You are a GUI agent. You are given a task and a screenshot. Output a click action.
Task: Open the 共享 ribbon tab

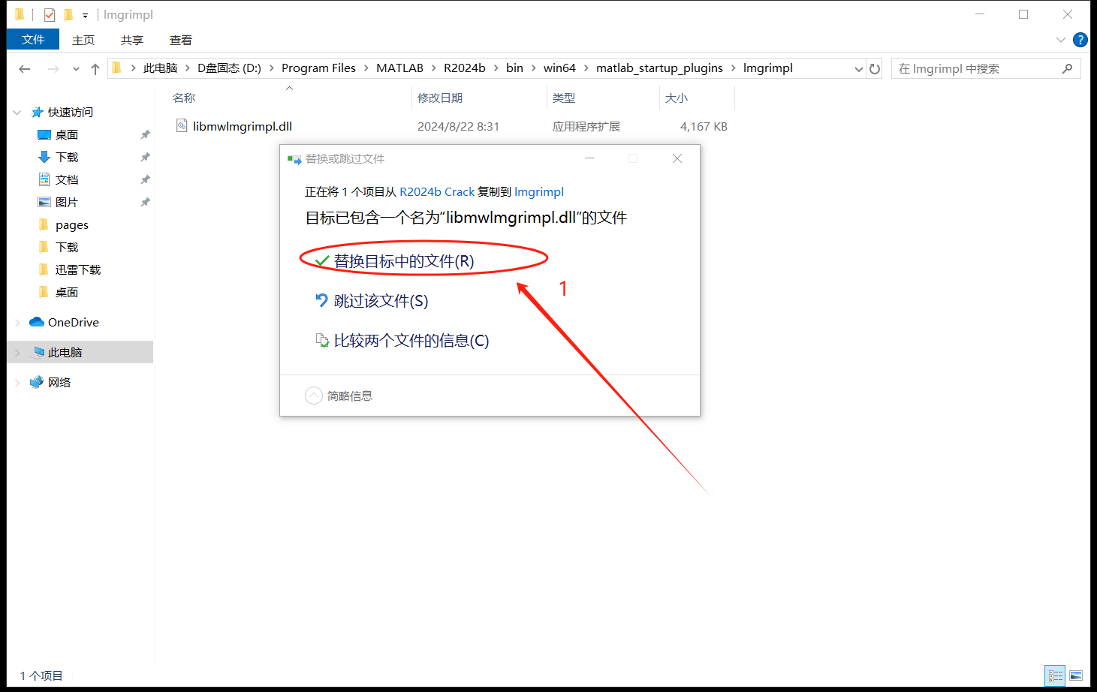click(x=132, y=40)
